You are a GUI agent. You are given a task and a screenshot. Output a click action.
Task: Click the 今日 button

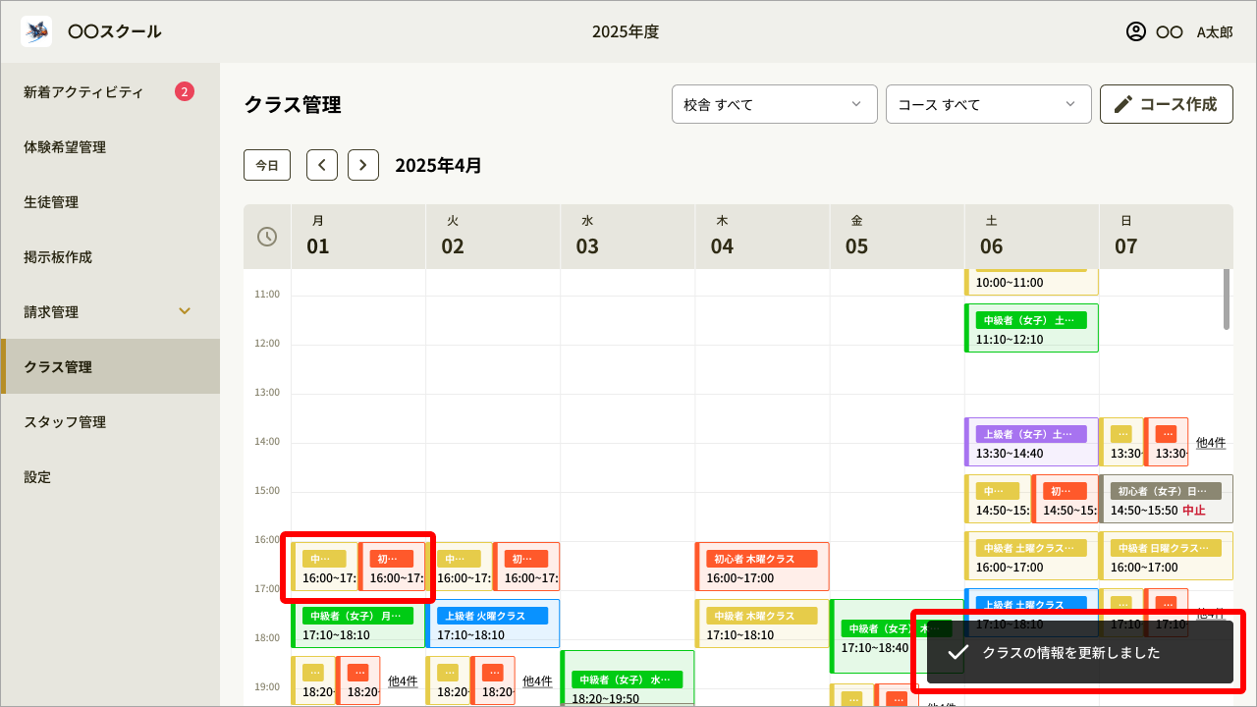click(x=267, y=165)
